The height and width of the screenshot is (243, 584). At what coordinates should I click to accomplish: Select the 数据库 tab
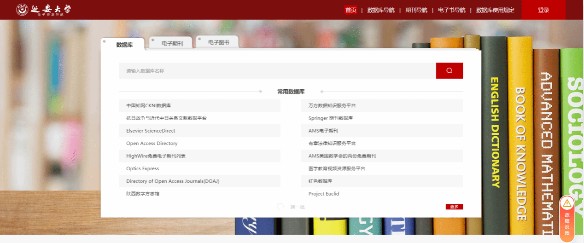[x=124, y=45]
